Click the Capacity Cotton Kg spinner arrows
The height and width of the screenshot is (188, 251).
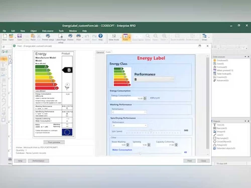pos(176,145)
